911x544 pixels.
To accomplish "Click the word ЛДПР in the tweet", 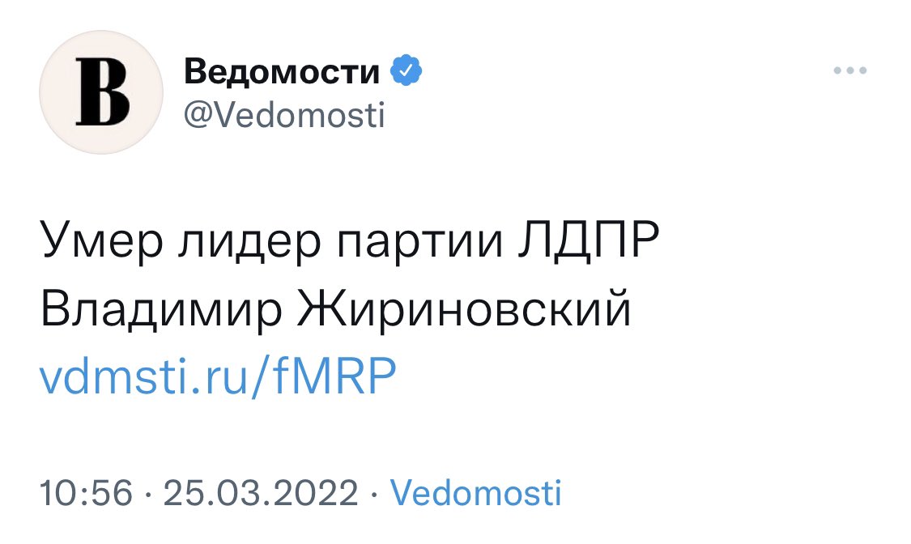I will pos(589,239).
